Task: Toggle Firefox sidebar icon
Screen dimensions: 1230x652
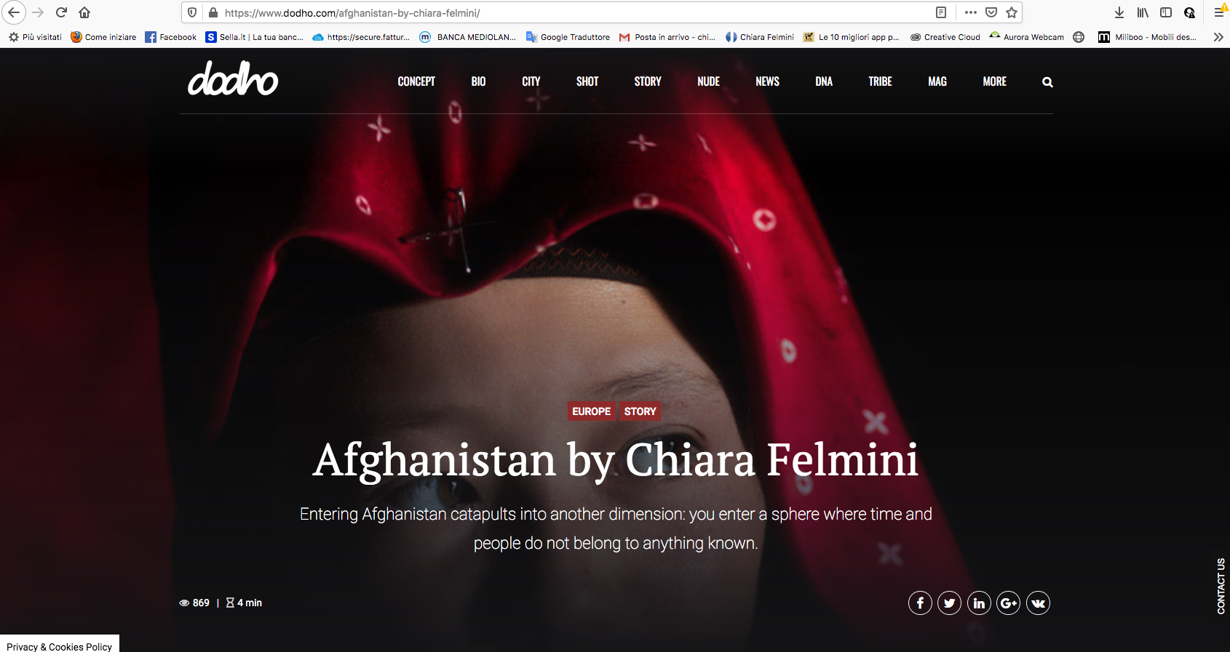Action: tap(1166, 12)
